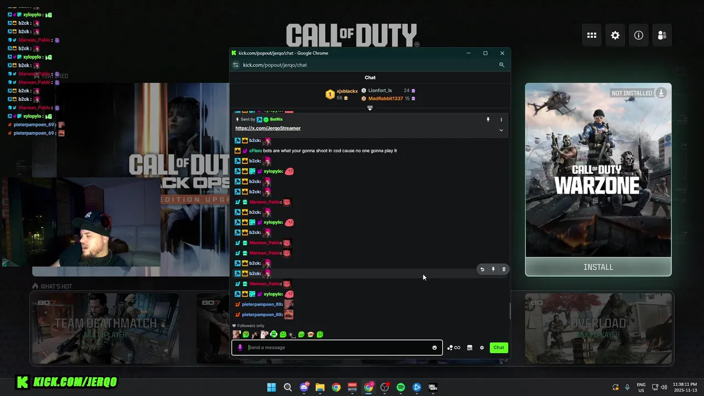Install Call of Duty Warzone
Screen dimensions: 704x396
tap(598, 267)
